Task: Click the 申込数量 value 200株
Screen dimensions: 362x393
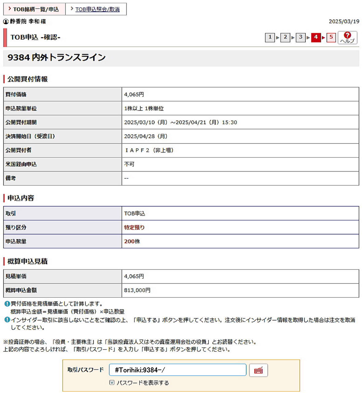Action: (132, 241)
